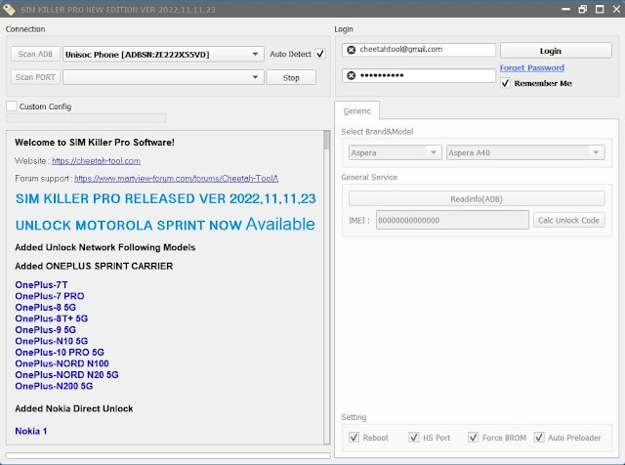Click the Scan PORT button

coord(35,77)
